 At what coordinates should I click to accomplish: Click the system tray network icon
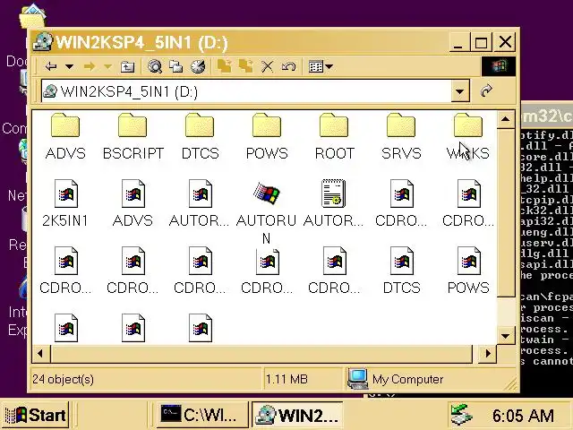[461, 415]
